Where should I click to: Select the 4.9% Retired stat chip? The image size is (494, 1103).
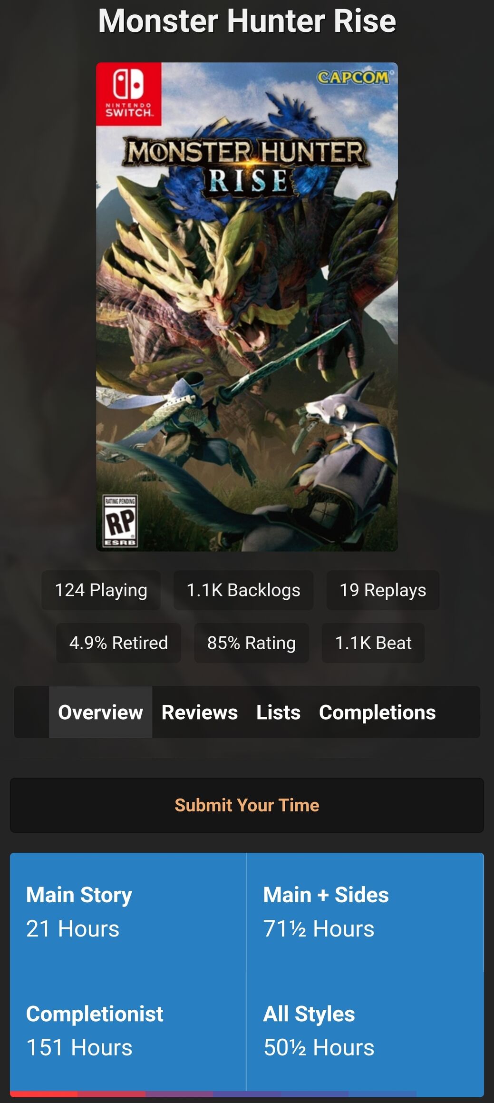(x=118, y=643)
